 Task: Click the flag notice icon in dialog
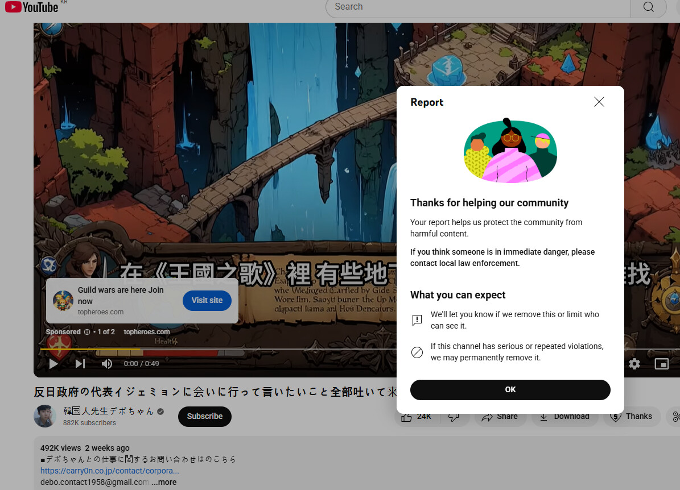pos(417,320)
